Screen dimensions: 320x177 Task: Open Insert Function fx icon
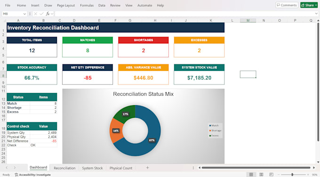click(48, 14)
